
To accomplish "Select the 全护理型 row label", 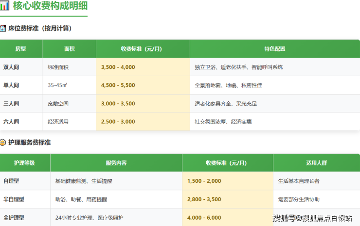I will 14,217.
